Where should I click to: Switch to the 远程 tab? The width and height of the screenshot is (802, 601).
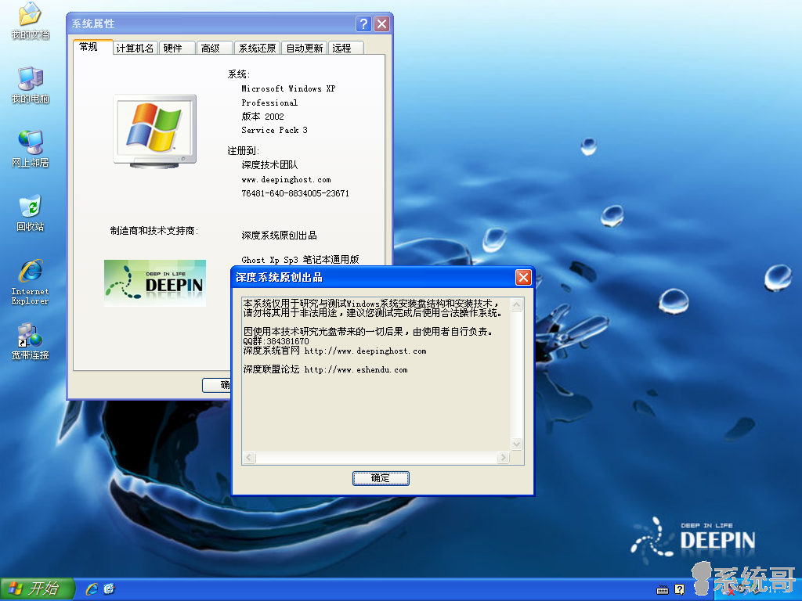tap(345, 48)
